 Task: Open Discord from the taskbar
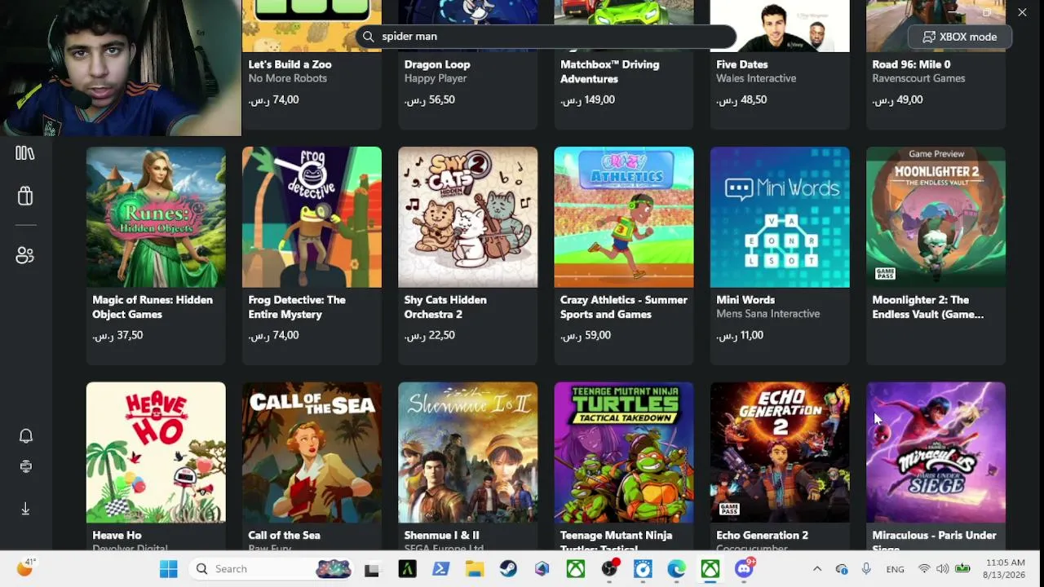[744, 569]
